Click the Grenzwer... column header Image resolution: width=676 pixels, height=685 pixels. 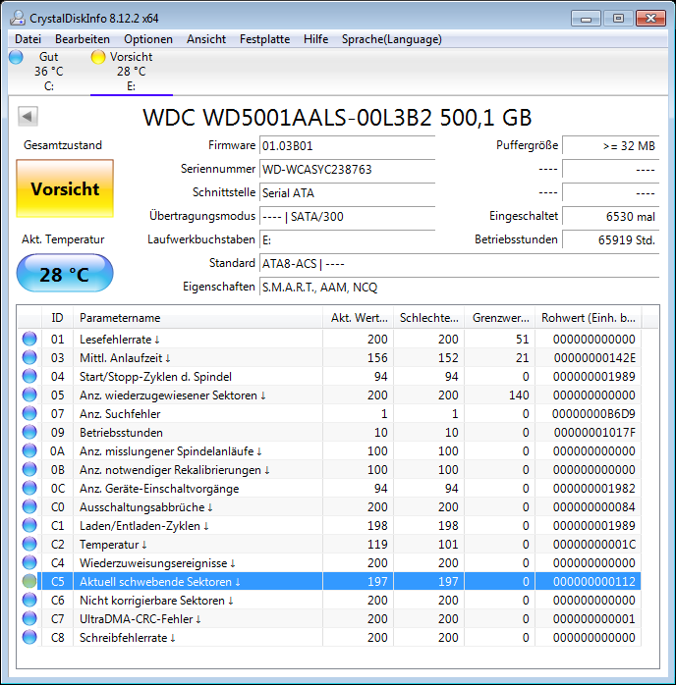(500, 318)
